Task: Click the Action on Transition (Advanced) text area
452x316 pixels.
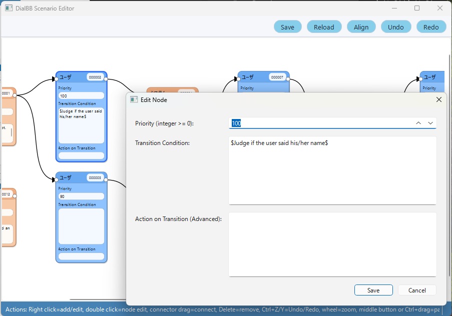Action: pyautogui.click(x=332, y=244)
